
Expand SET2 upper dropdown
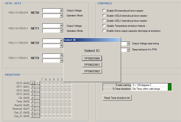click(61, 41)
